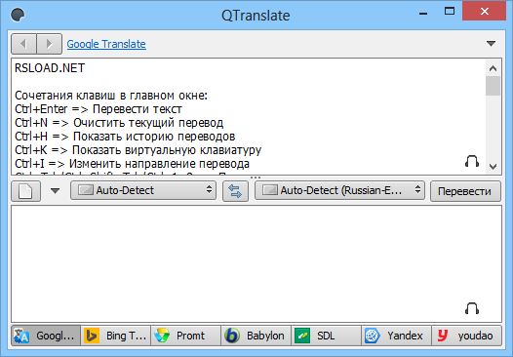Image resolution: width=513 pixels, height=357 pixels.
Task: Listen to translation via lower headphones icon
Action: [472, 308]
